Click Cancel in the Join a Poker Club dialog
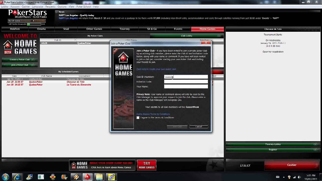Image resolution: width=322 pixels, height=181 pixels. point(199,126)
